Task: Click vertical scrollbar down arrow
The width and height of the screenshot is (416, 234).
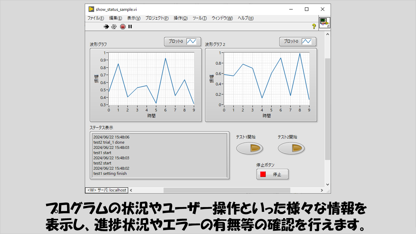Action: click(327, 185)
